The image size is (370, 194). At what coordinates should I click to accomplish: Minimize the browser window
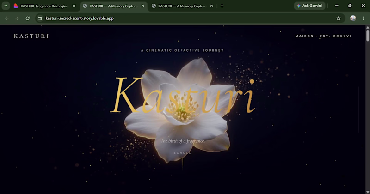[x=337, y=6]
